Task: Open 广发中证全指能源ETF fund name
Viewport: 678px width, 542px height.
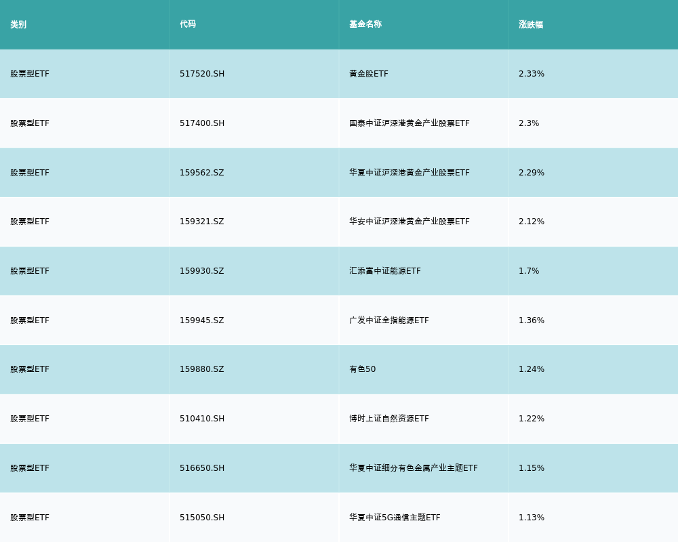Action: click(389, 320)
